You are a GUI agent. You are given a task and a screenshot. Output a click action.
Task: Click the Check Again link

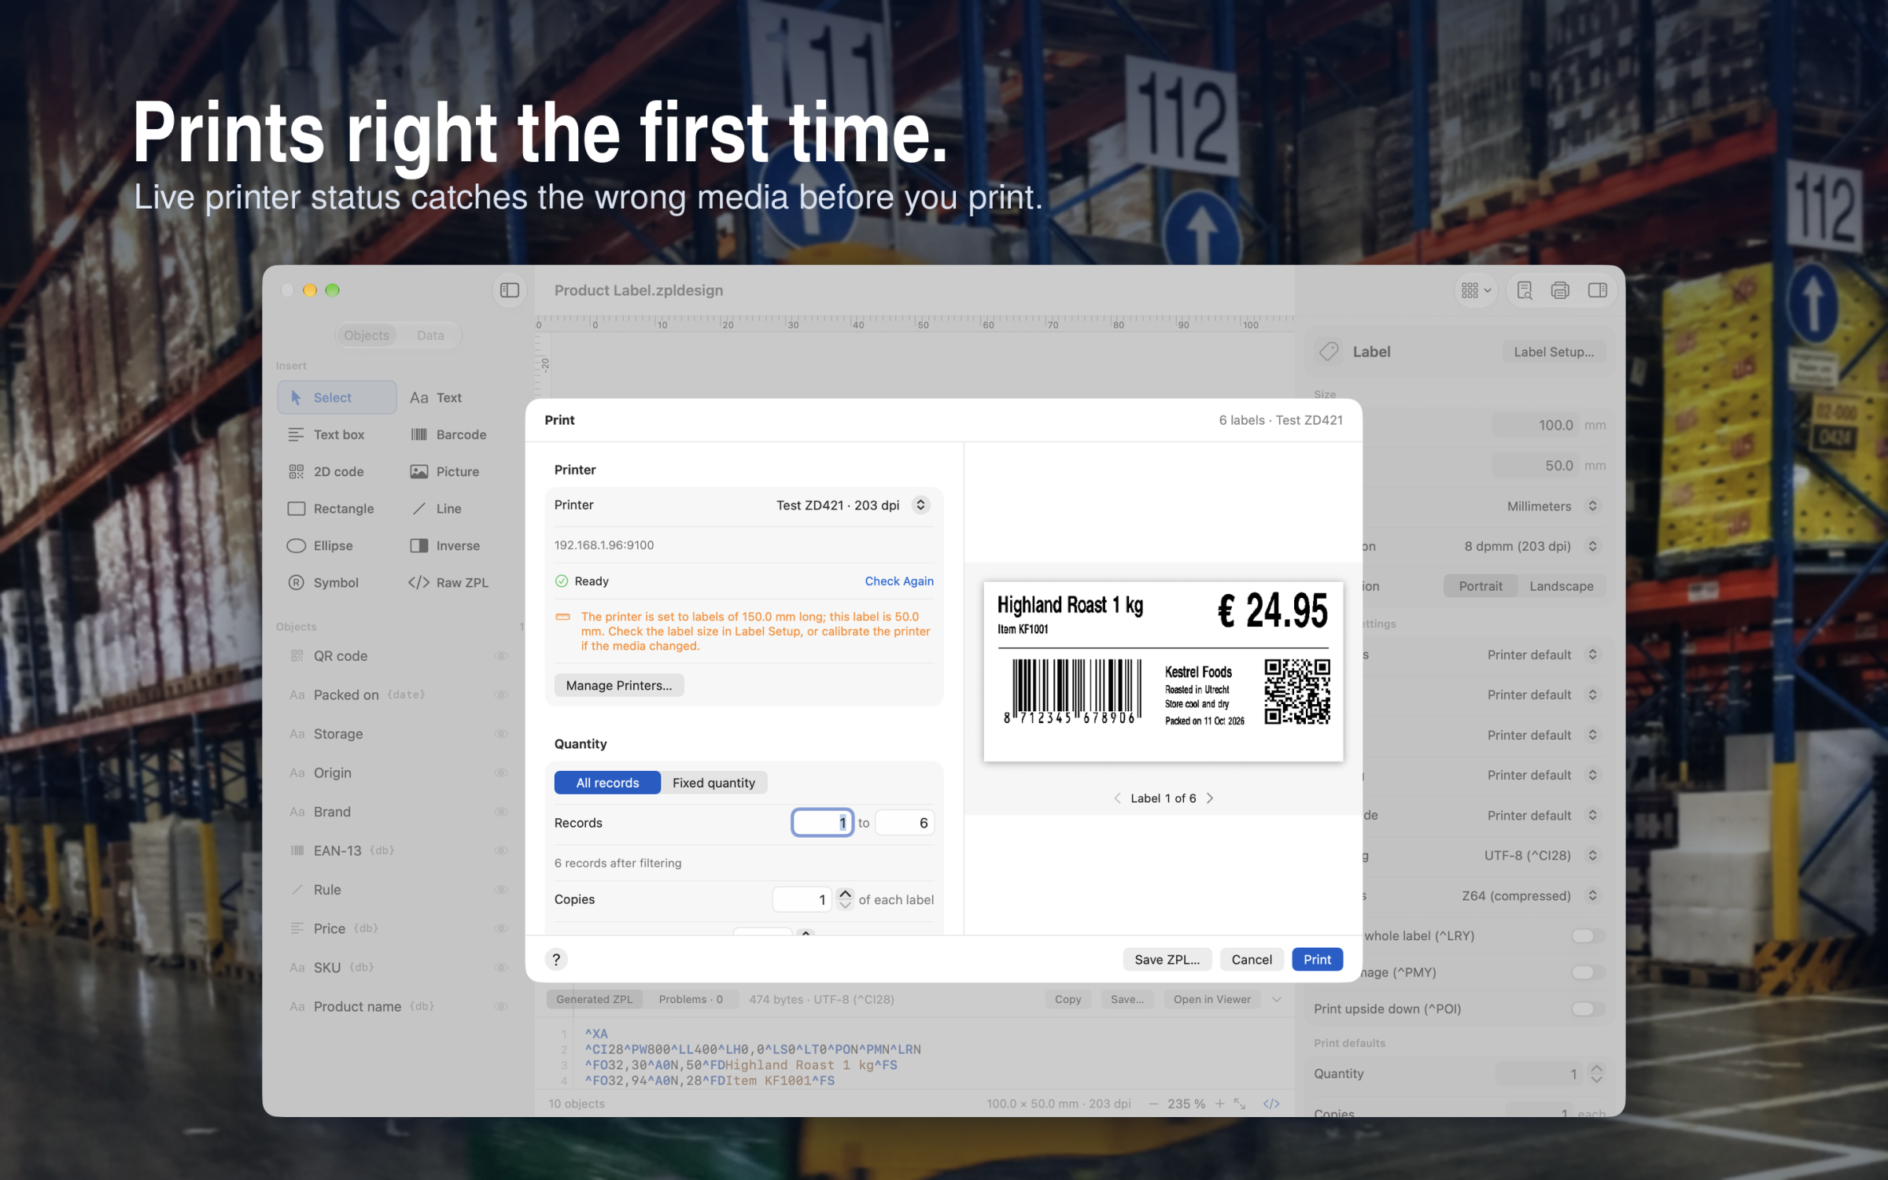[899, 581]
